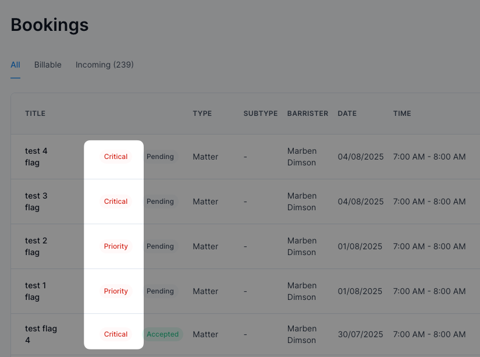
Task: Sort by the BARRISTER column header
Action: (307, 114)
